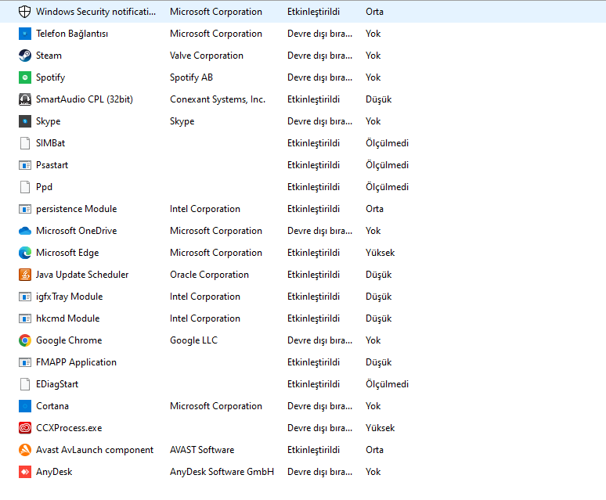Select the Telefon Bağlantısı entry name
This screenshot has height=500, width=606.
(x=72, y=34)
